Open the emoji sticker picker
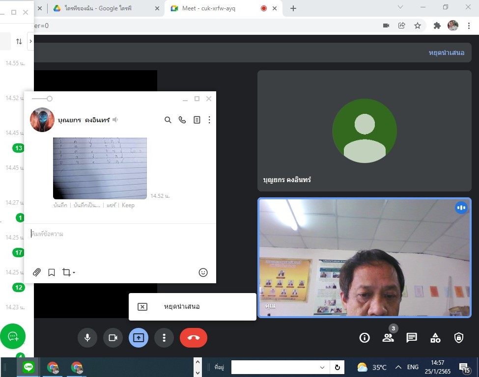 [203, 272]
